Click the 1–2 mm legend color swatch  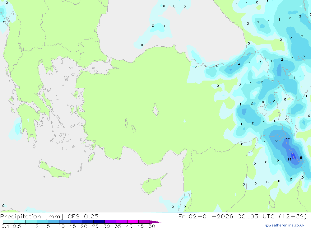pos(31,222)
